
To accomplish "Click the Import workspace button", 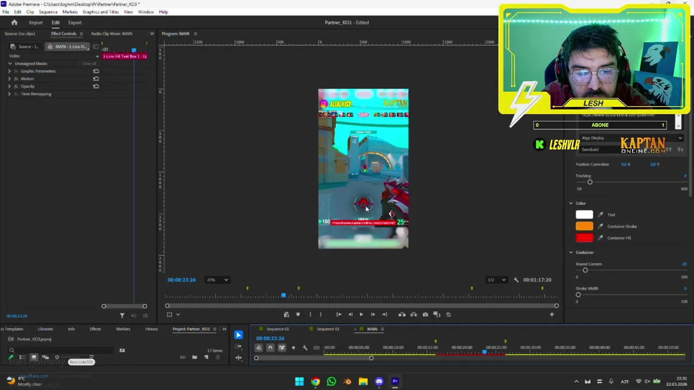I will (36, 22).
